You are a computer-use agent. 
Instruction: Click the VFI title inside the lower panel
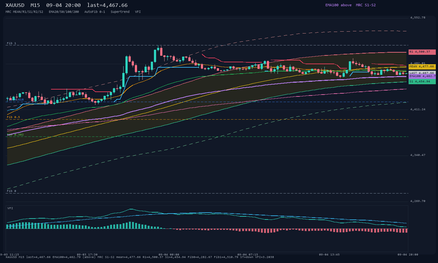pos(10,208)
